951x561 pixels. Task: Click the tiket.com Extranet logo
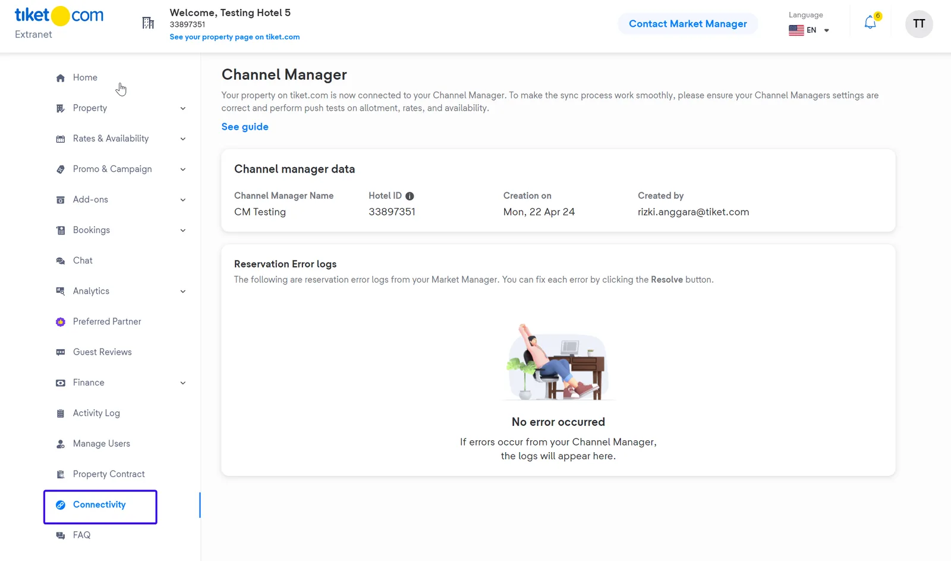coord(59,23)
